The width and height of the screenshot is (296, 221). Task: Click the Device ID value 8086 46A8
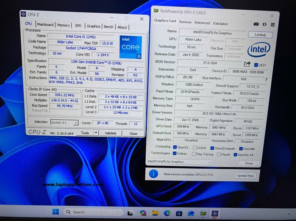click(x=248, y=72)
